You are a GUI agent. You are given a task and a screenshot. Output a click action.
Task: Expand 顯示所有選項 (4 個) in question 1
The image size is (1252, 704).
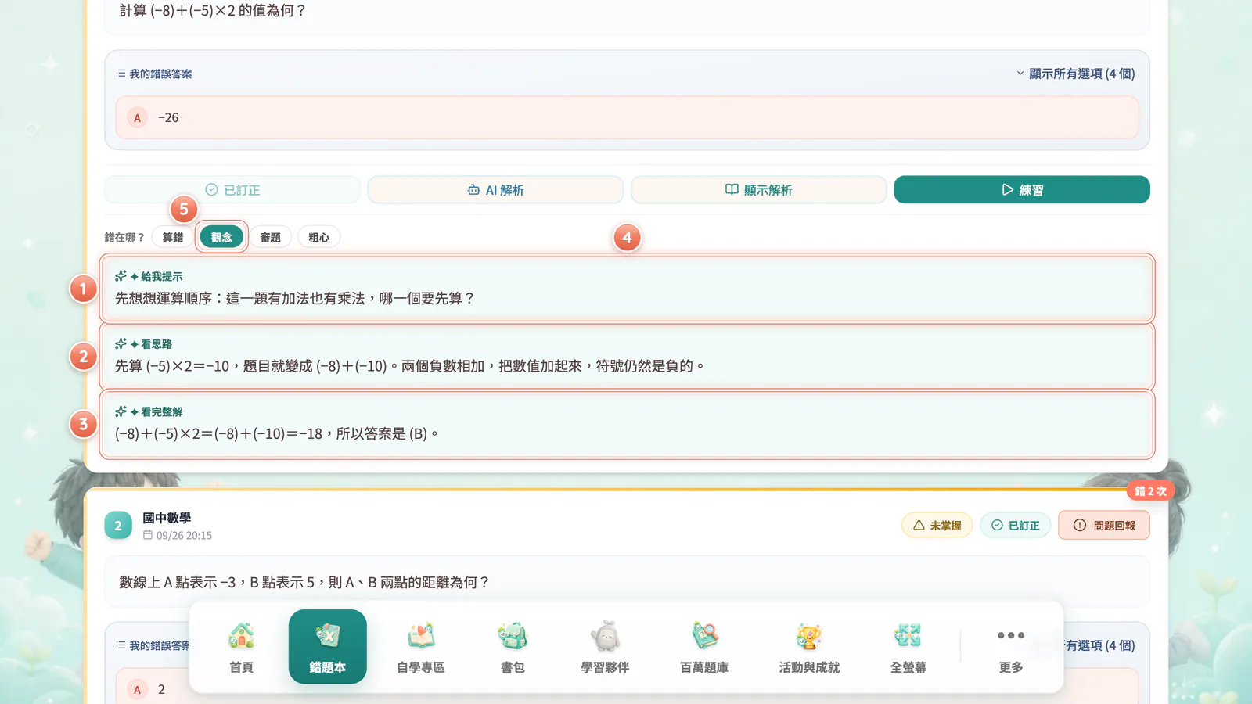click(1075, 74)
